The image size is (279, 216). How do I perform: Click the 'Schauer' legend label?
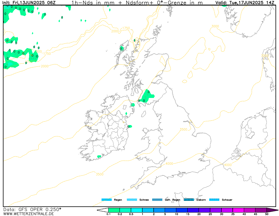[x=227, y=200]
